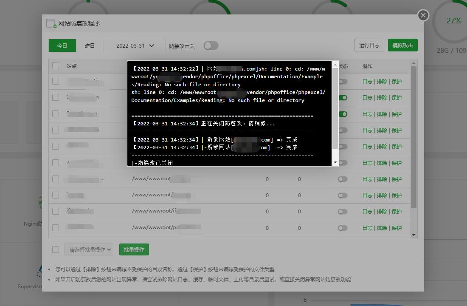Click the log console scrollbar down arrow
Screen dimensions: 467x306
click(335, 162)
